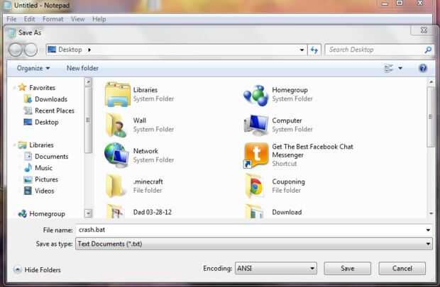The width and height of the screenshot is (440, 287).
Task: Collapse with Hide Folders arrow
Action: tap(18, 269)
